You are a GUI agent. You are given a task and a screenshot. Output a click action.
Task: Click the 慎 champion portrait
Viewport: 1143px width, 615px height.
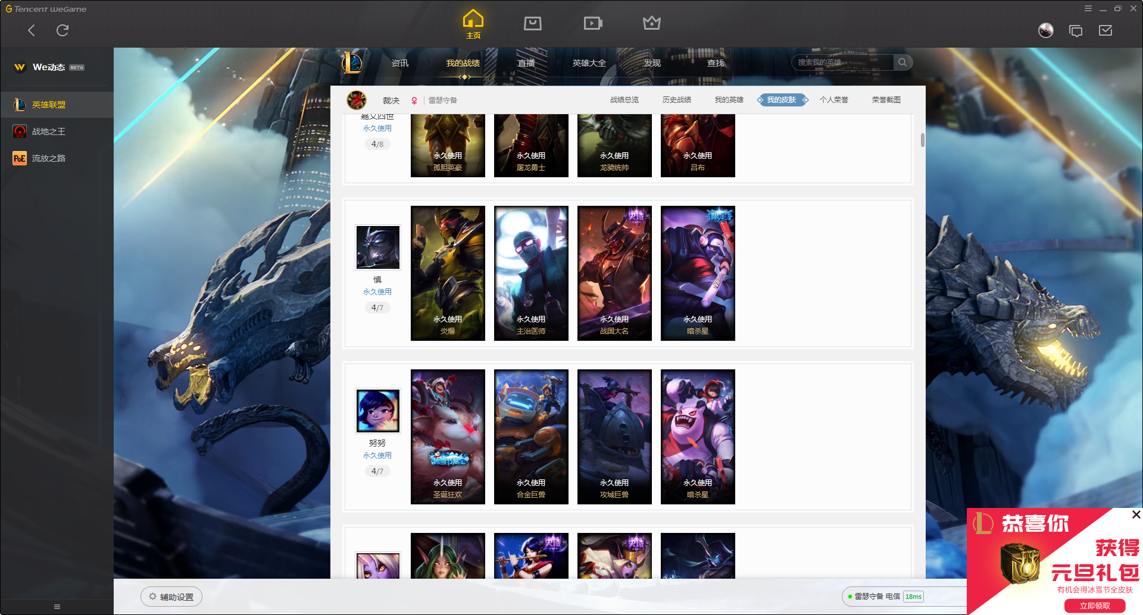coord(377,247)
